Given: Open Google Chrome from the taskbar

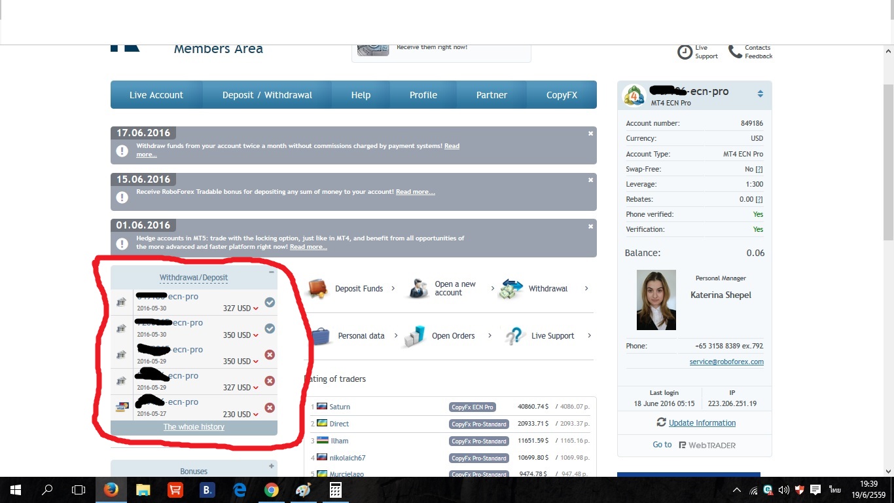Looking at the screenshot, I should [x=271, y=490].
